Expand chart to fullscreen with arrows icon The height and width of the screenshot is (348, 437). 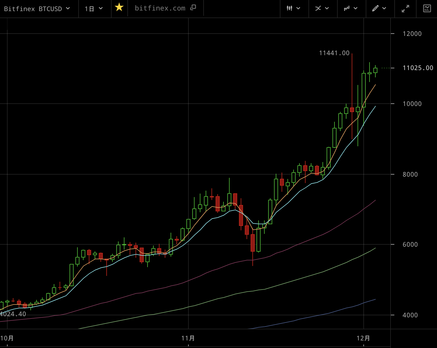405,8
